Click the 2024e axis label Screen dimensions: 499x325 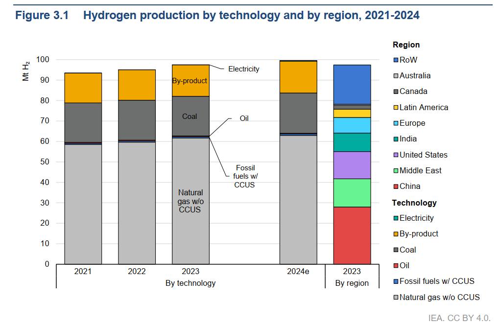[x=298, y=272]
